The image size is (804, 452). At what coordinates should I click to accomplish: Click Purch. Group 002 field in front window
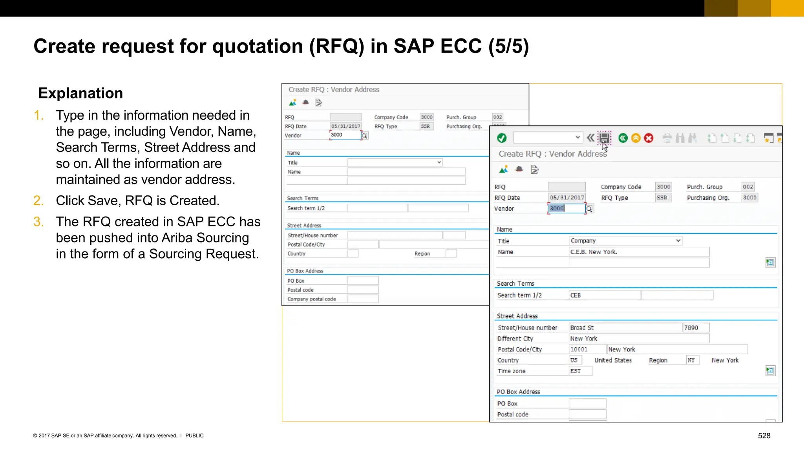[748, 187]
